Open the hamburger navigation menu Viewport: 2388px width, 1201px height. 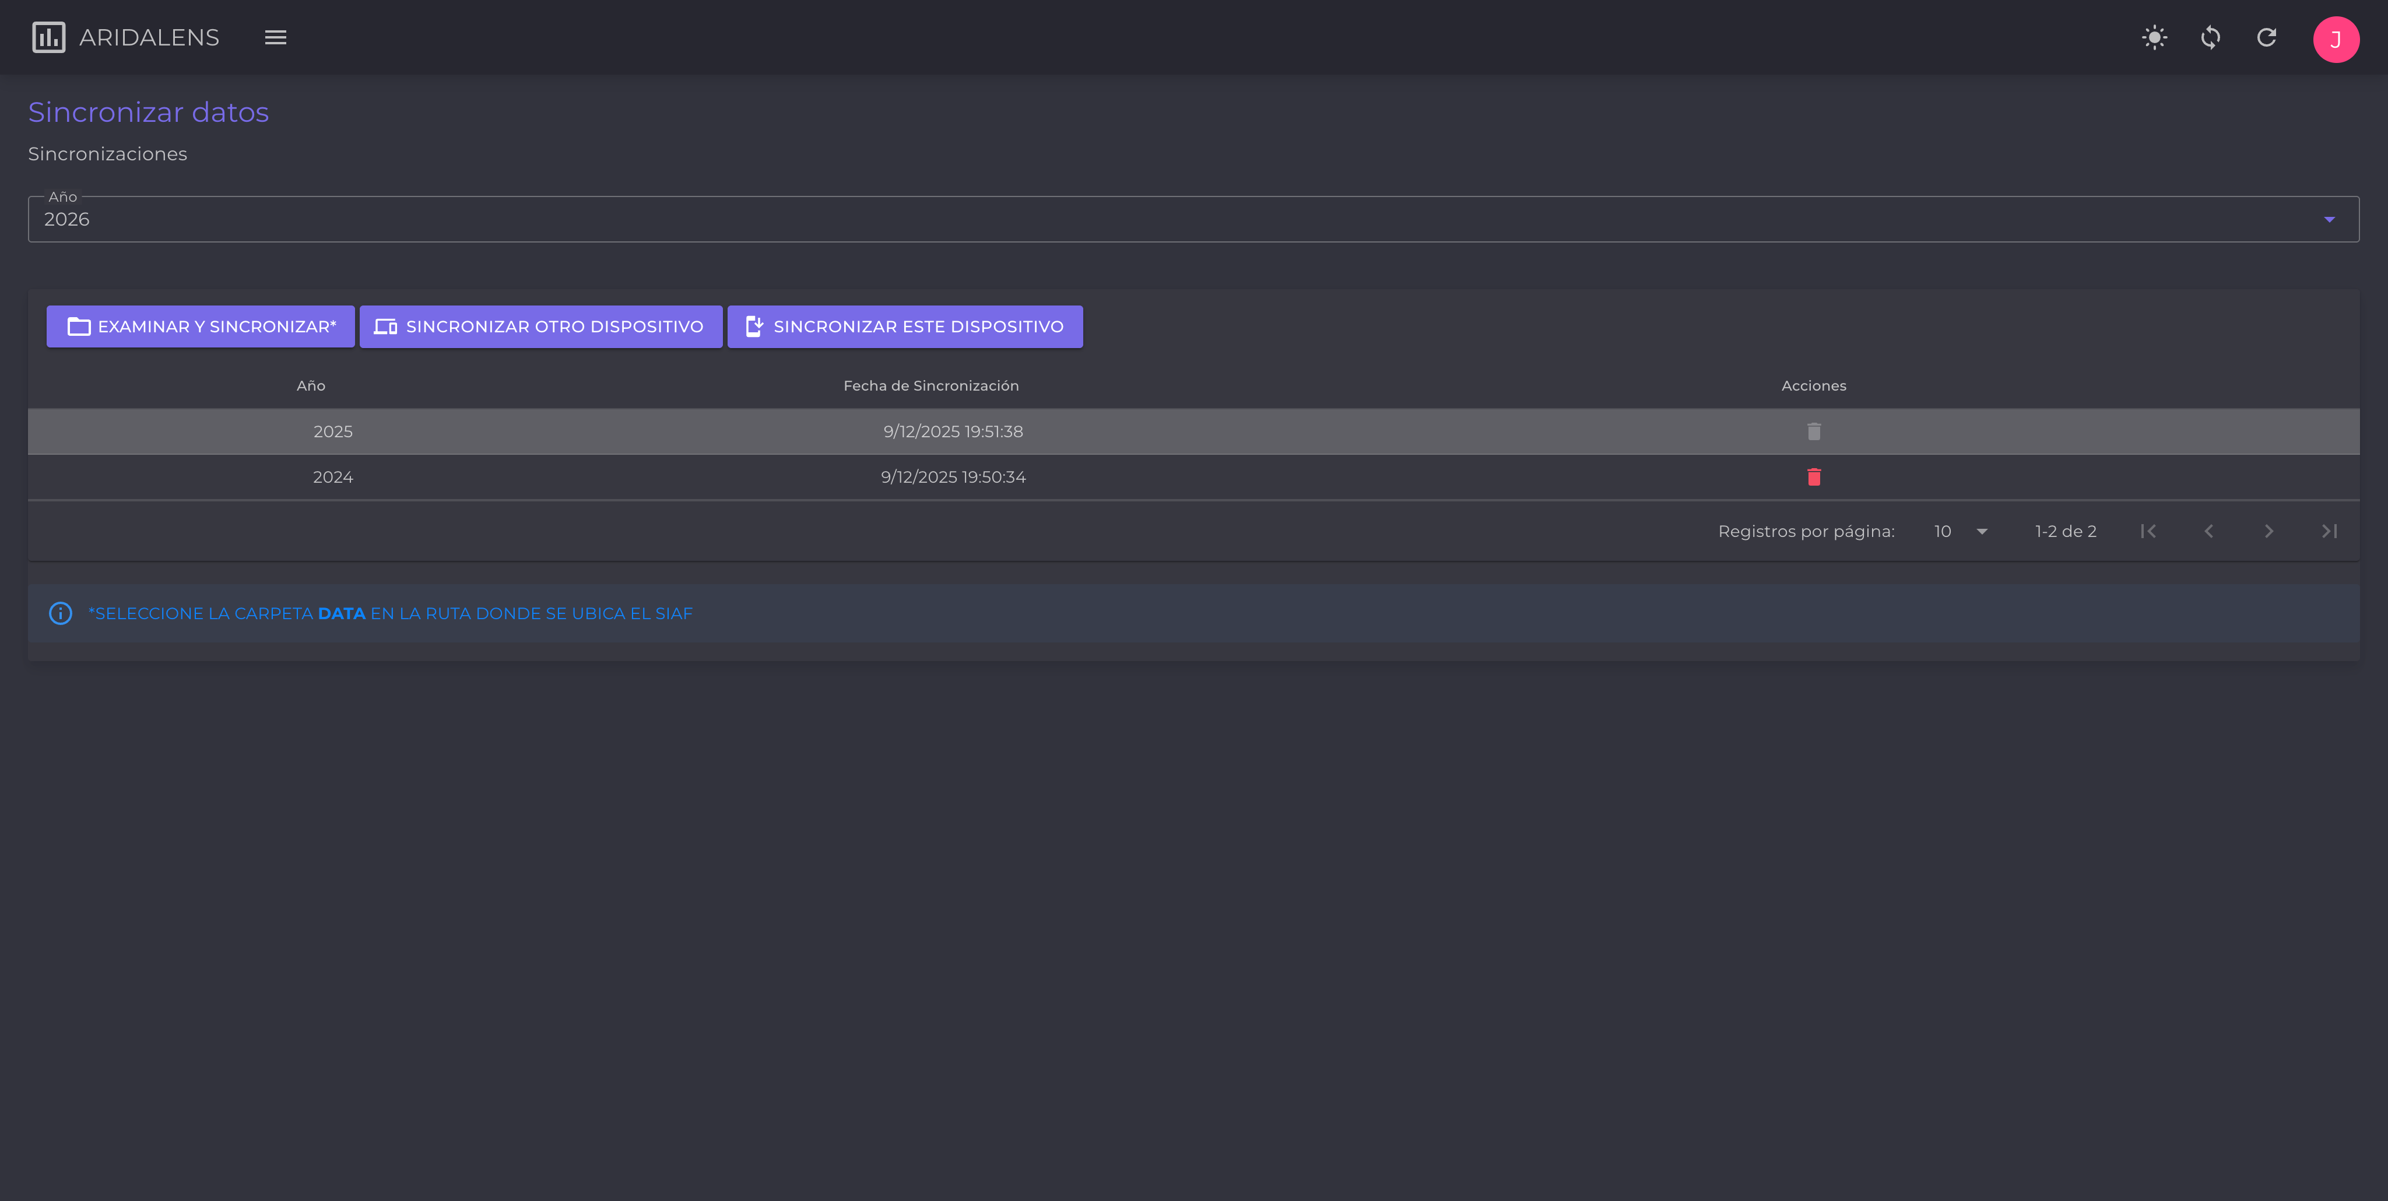[x=275, y=38]
